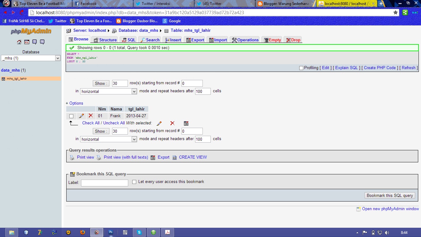Click With selected export icon
Image resolution: width=421 pixels, height=237 pixels.
tap(186, 123)
